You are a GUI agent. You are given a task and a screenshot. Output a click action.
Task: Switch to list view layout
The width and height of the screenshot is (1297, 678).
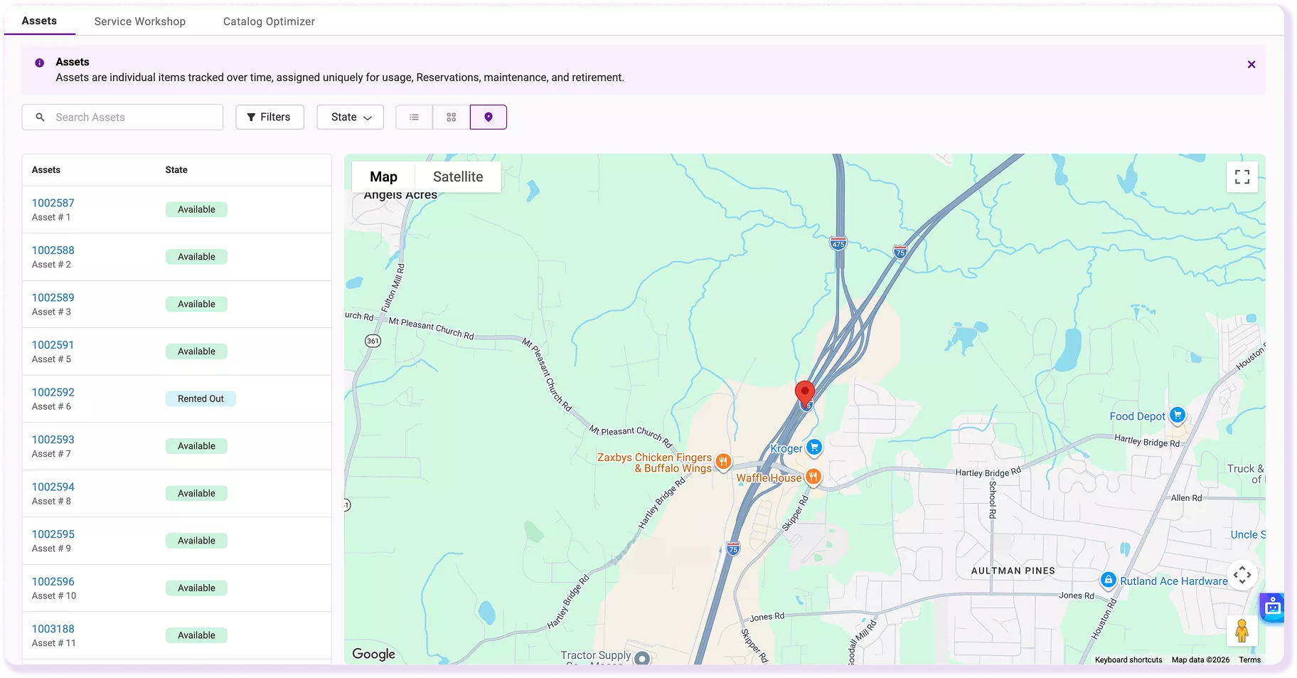coord(414,117)
